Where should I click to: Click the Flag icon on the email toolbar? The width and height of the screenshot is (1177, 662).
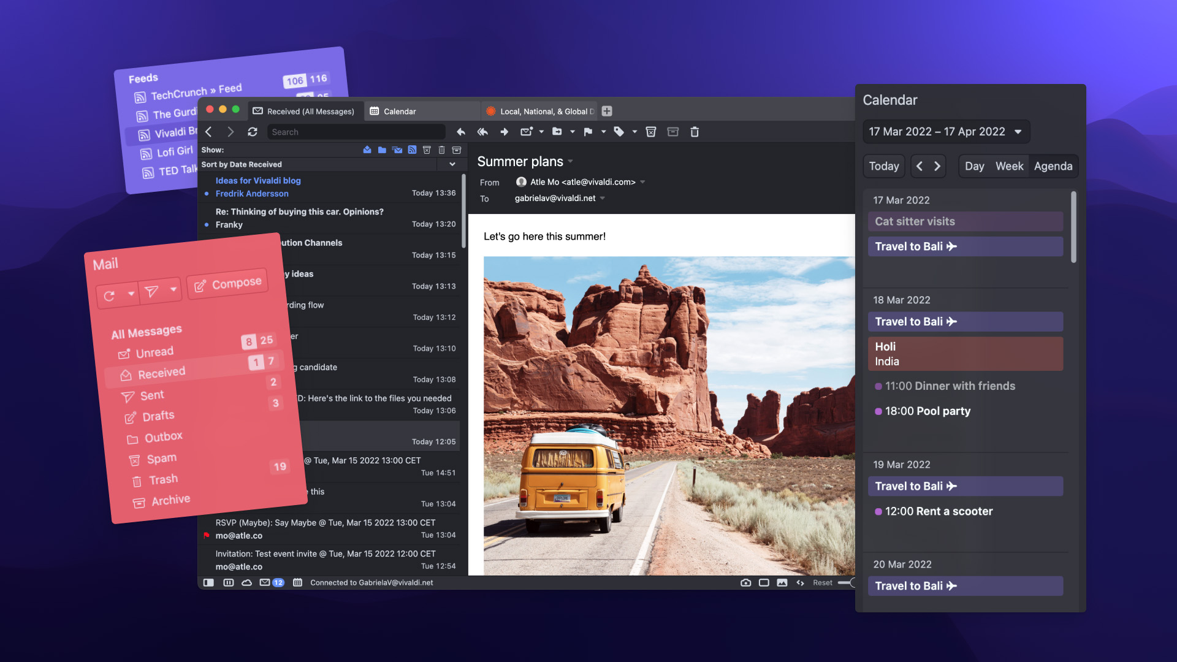point(588,132)
